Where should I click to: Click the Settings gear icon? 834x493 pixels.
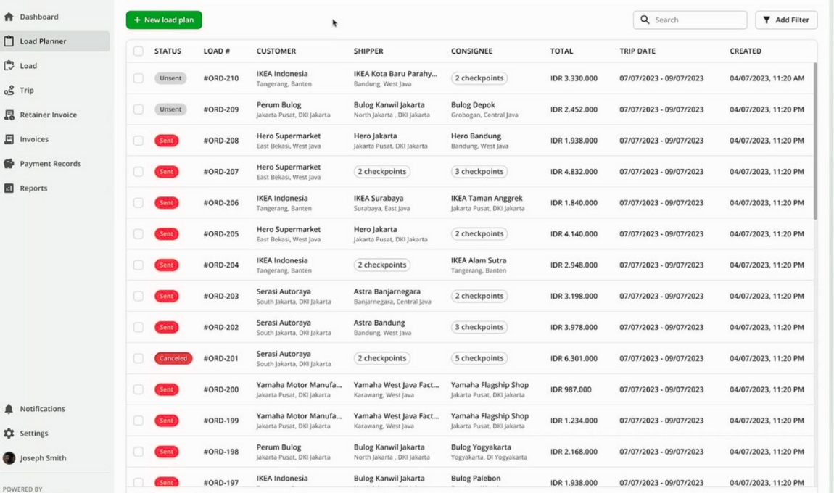click(9, 434)
